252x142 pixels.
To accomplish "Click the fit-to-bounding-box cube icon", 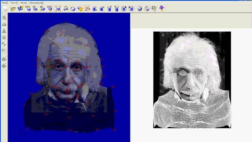I will (x=58, y=9).
